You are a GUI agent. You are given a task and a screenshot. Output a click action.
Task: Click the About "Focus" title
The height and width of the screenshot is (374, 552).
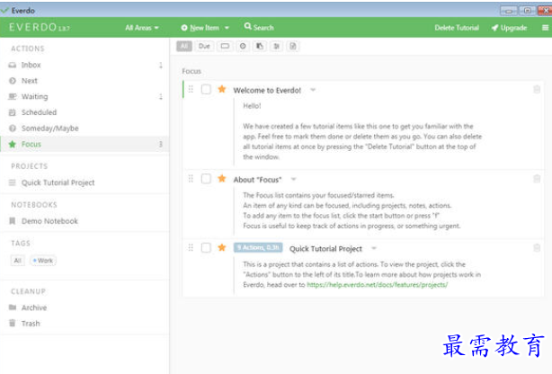click(x=257, y=180)
